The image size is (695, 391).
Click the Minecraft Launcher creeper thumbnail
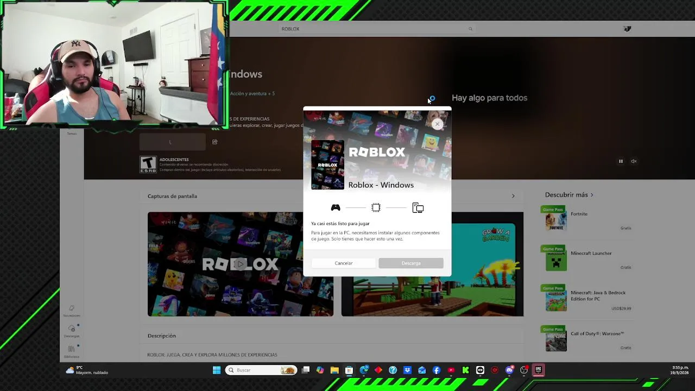pos(556,261)
